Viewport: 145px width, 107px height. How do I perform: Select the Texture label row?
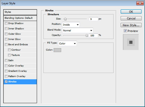point(15,55)
